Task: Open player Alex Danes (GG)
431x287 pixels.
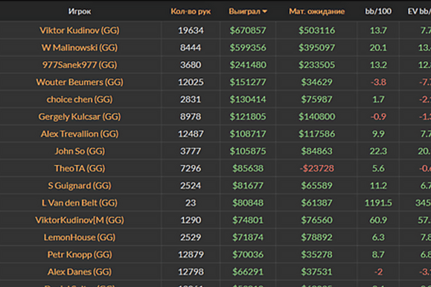Action: 80,272
